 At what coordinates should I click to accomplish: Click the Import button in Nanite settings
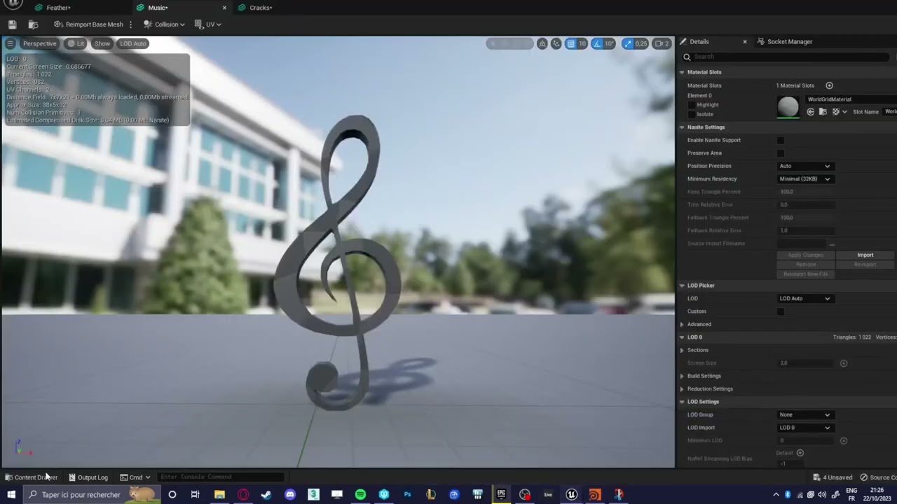[865, 255]
